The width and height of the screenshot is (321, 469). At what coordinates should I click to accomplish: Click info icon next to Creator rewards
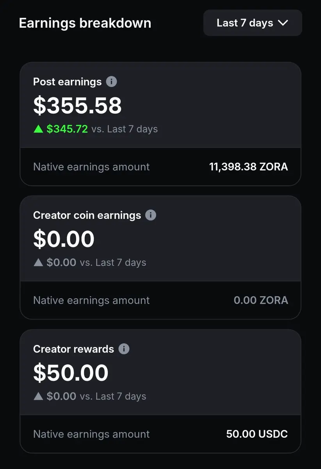(x=124, y=349)
